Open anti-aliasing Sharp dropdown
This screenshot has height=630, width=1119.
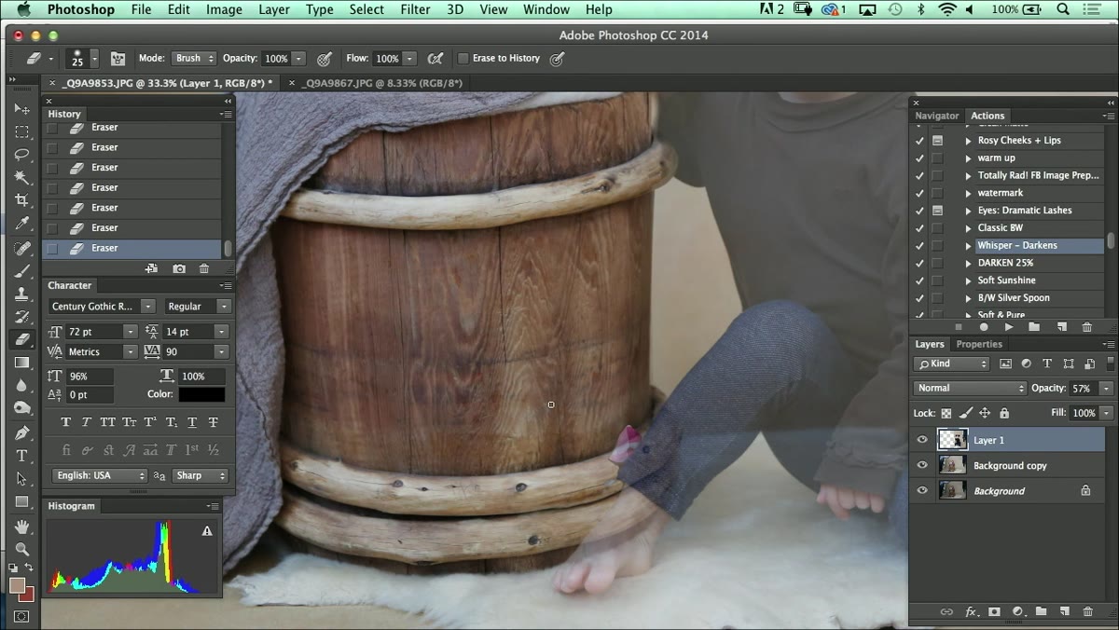[x=200, y=475]
